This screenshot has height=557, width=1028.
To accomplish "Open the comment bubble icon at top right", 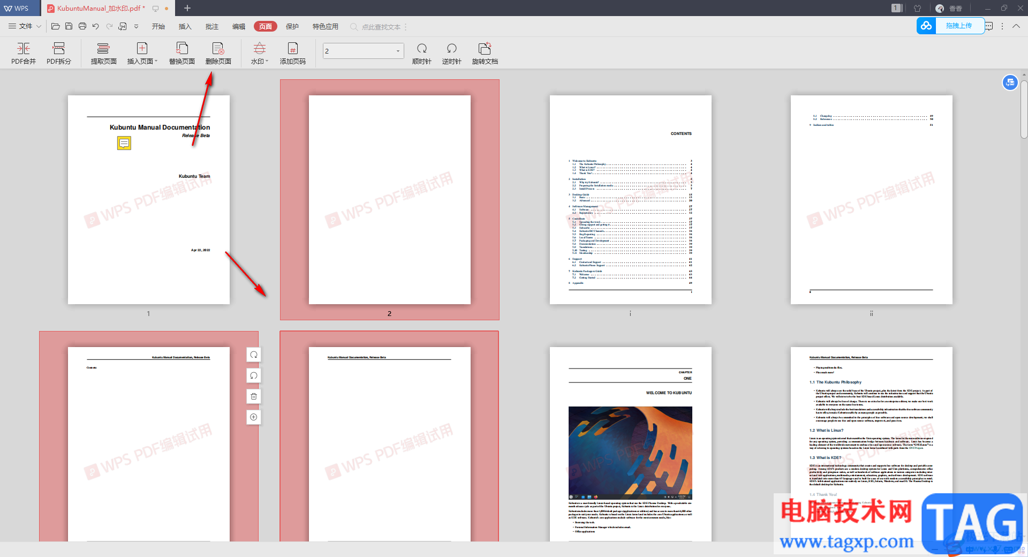I will point(989,26).
